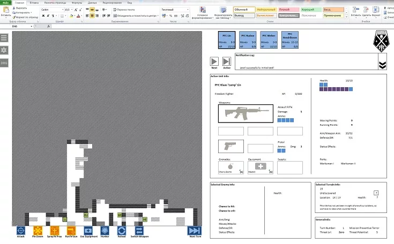Activate the Pin Down ability
The height and width of the screenshot is (244, 394).
38,231
